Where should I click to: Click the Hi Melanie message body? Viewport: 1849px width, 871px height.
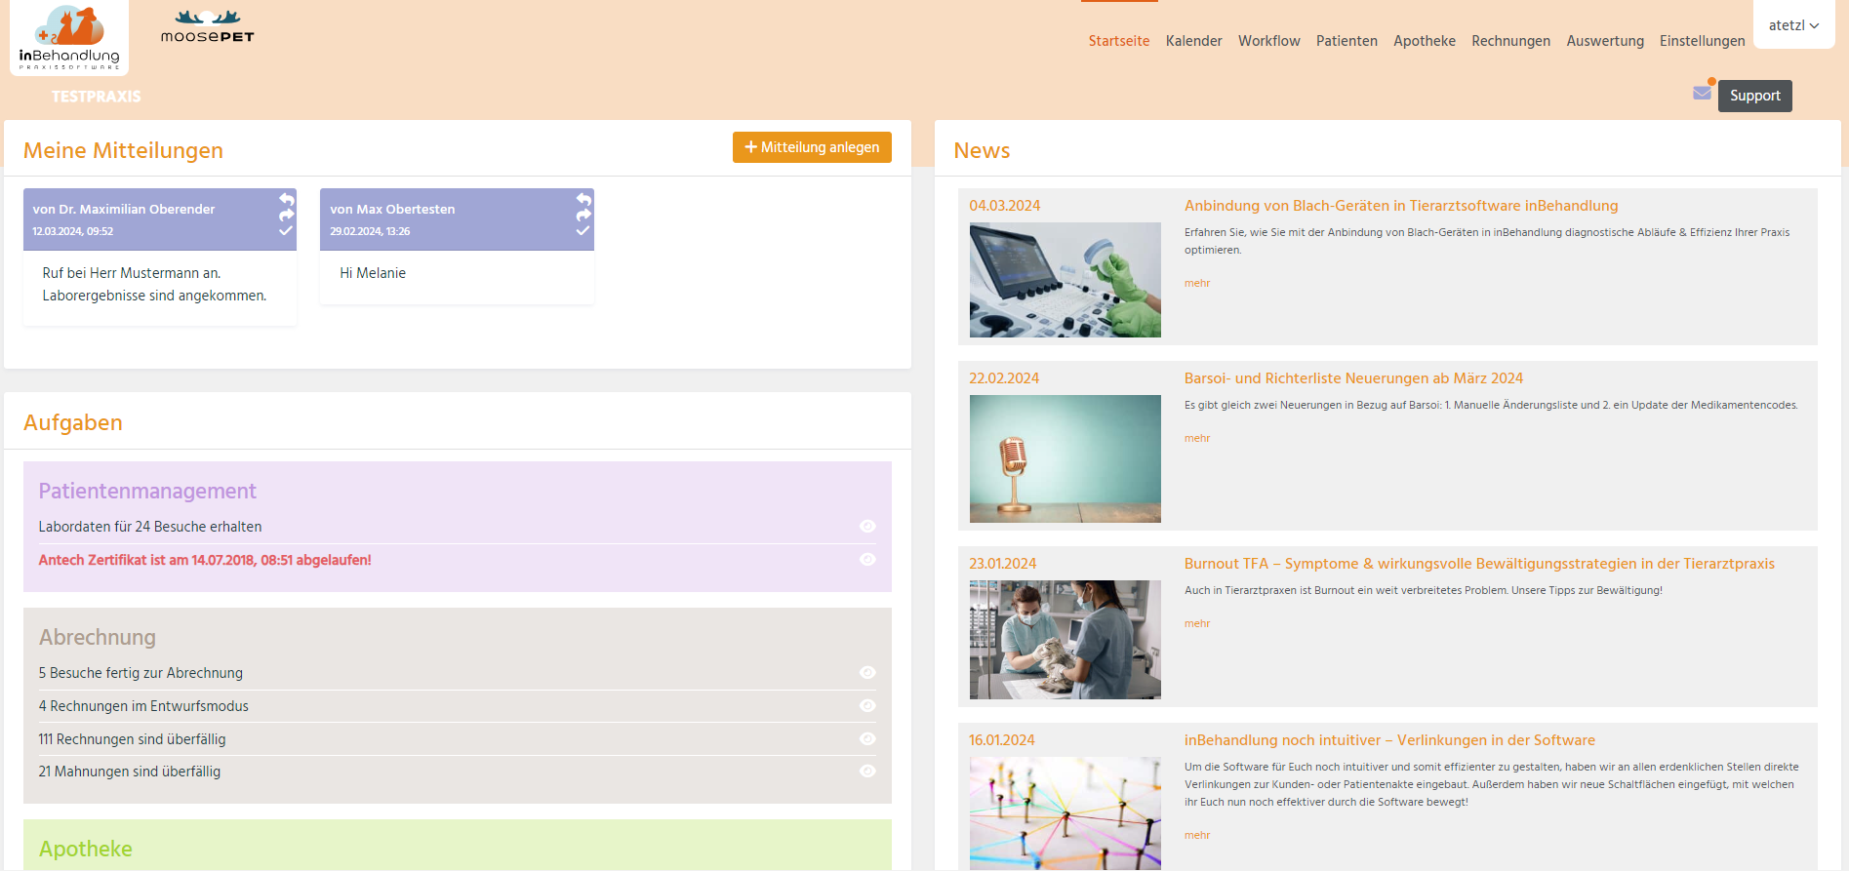[373, 273]
